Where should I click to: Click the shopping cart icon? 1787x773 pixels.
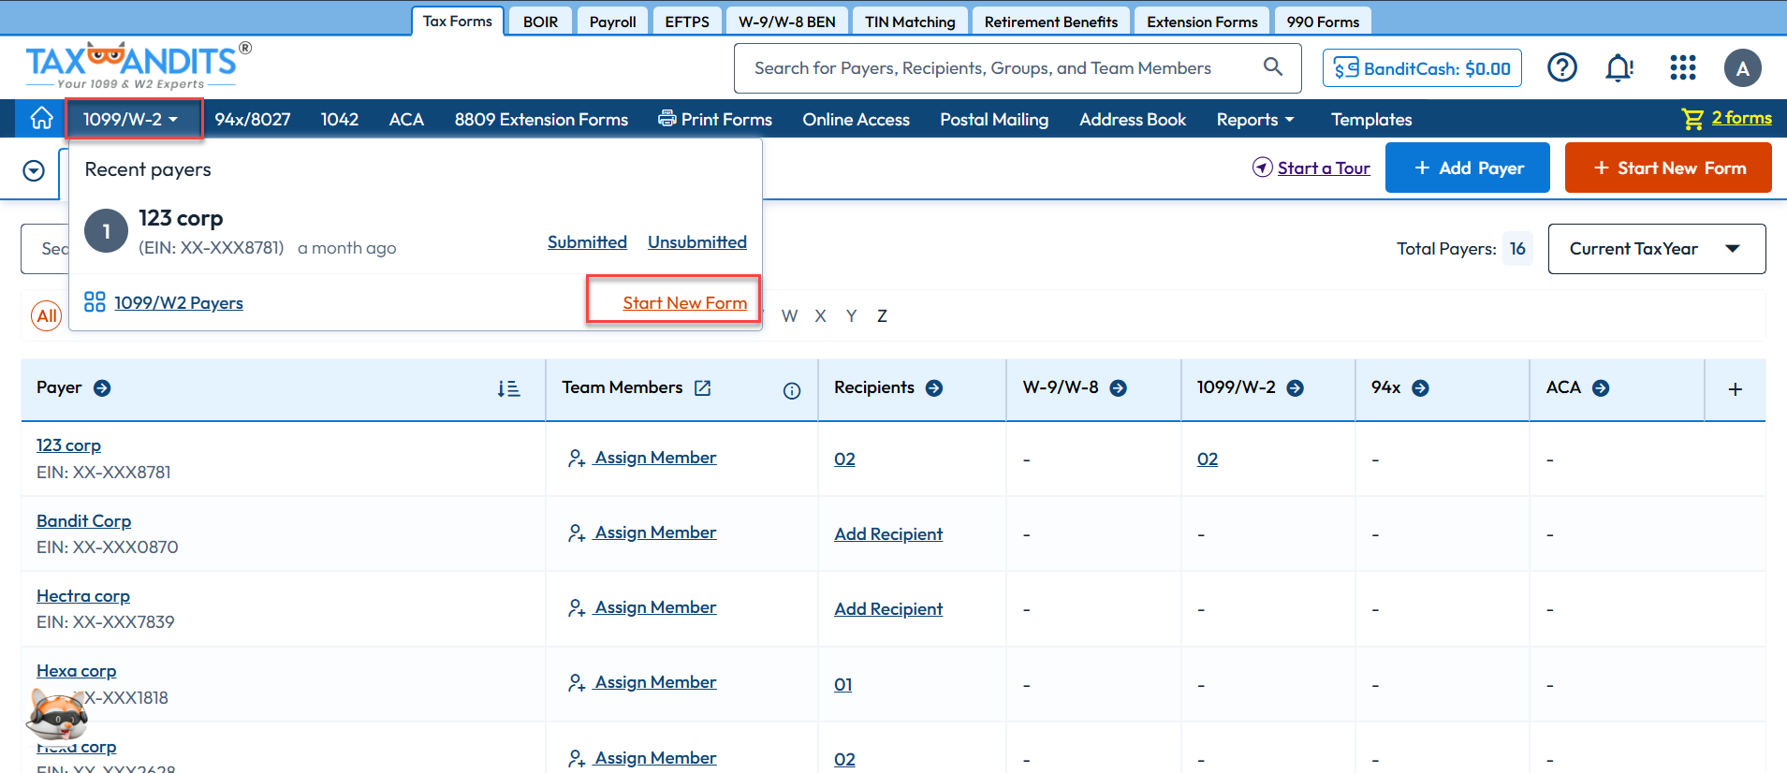click(1692, 119)
